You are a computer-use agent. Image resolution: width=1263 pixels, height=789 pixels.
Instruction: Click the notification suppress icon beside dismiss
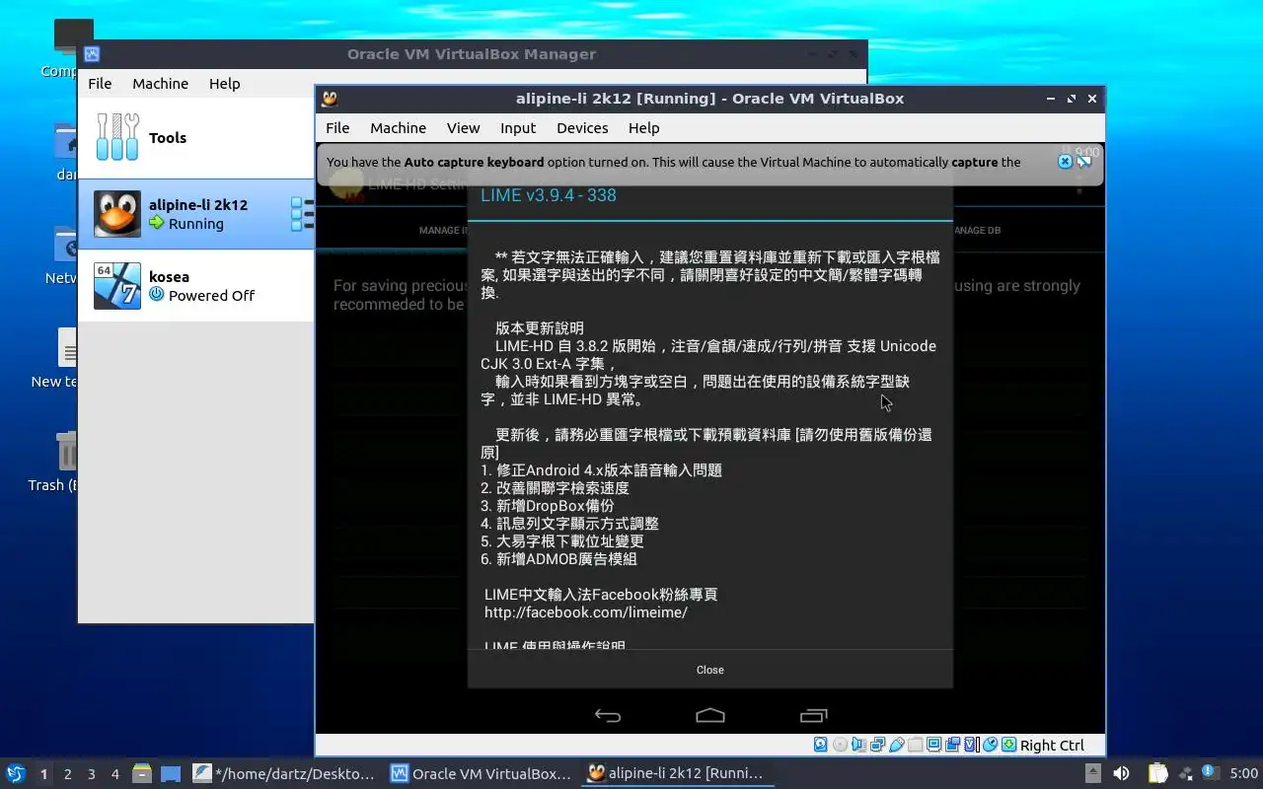tap(1083, 162)
